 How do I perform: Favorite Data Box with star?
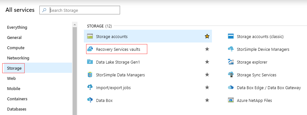pos(207,100)
